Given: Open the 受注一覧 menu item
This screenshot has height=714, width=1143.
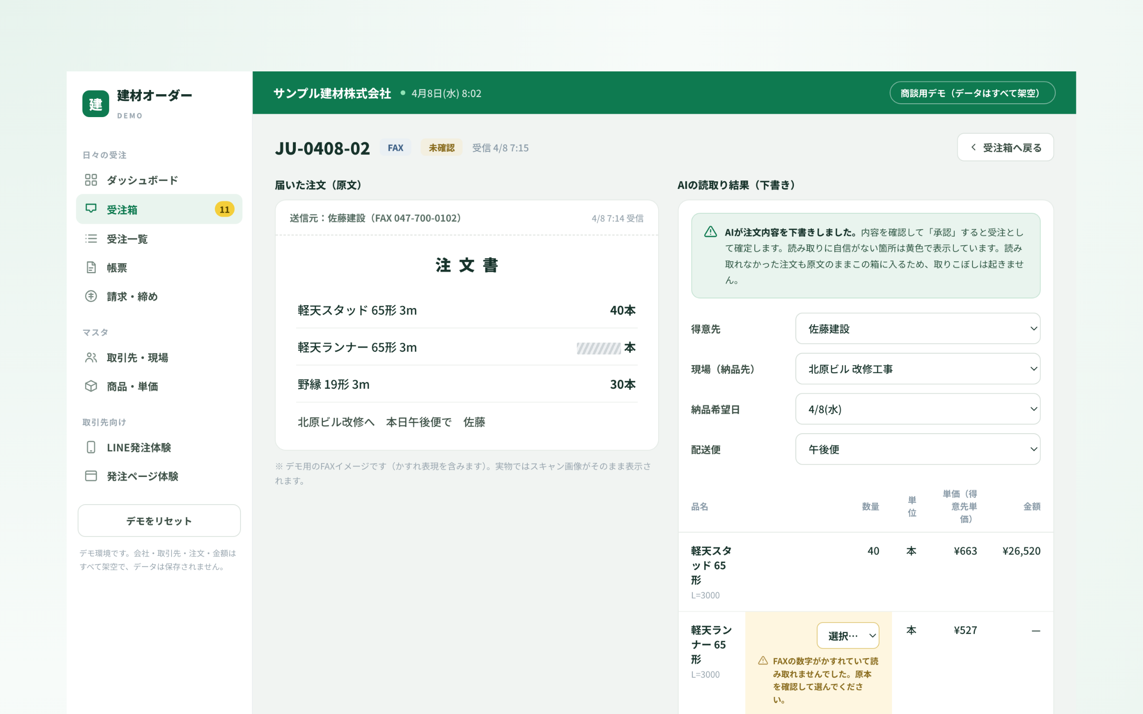Looking at the screenshot, I should [159, 239].
